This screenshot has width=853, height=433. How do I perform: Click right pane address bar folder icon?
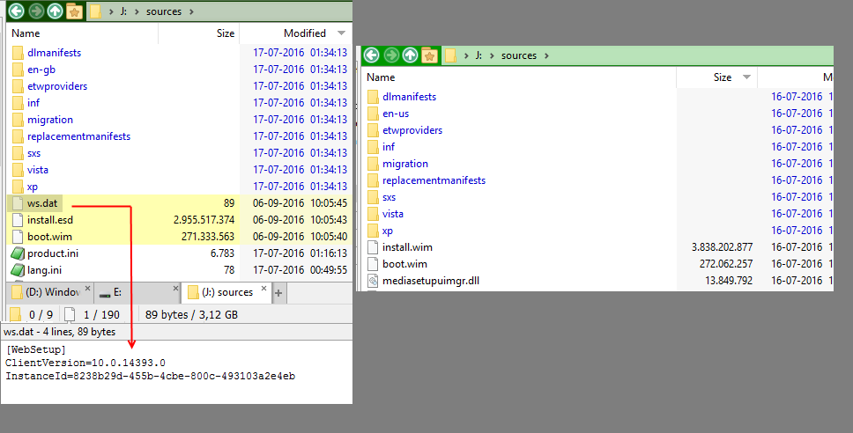(450, 55)
